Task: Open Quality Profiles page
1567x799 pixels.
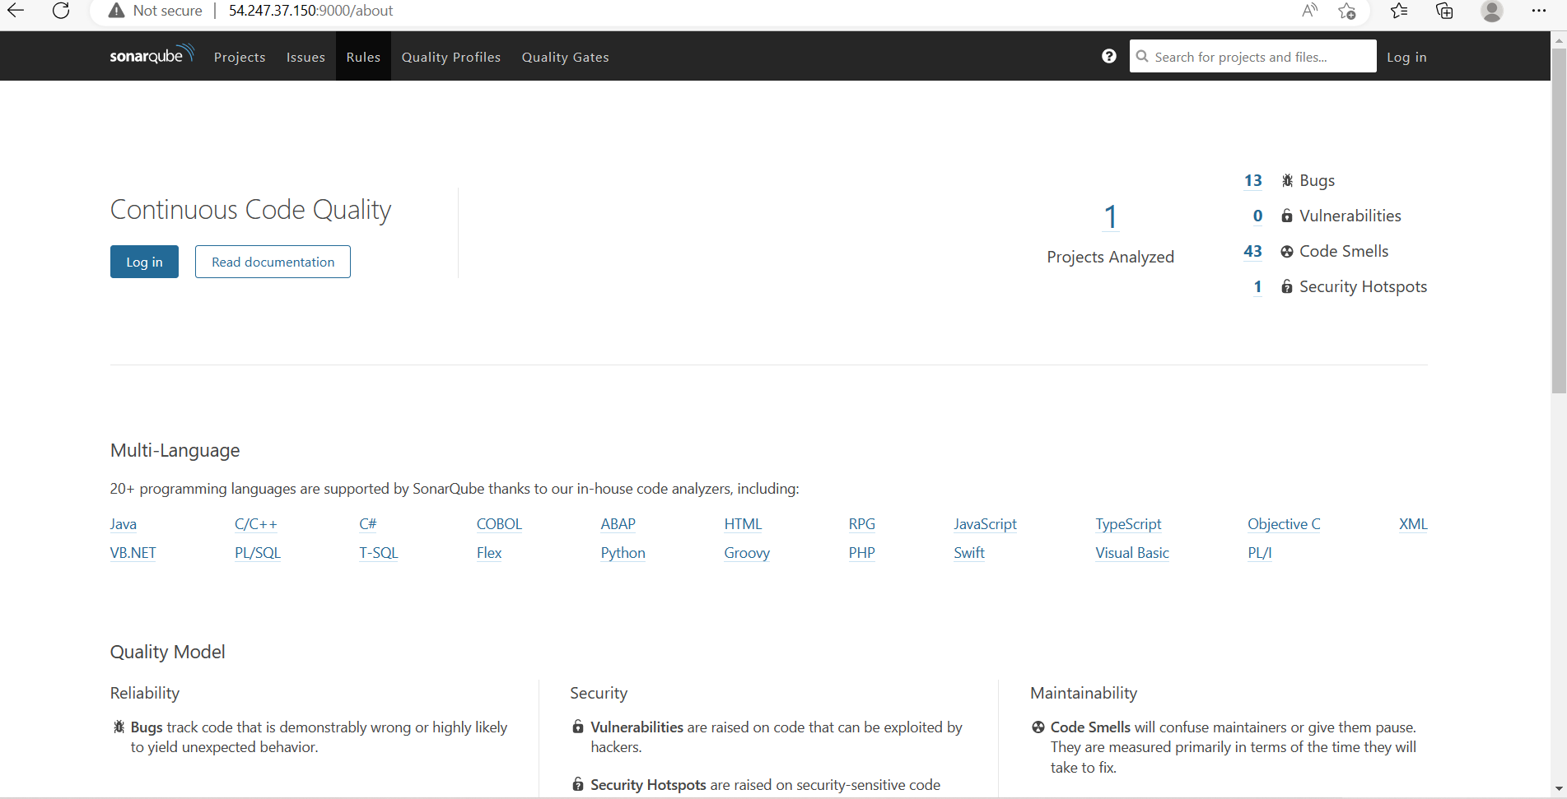Action: tap(451, 57)
